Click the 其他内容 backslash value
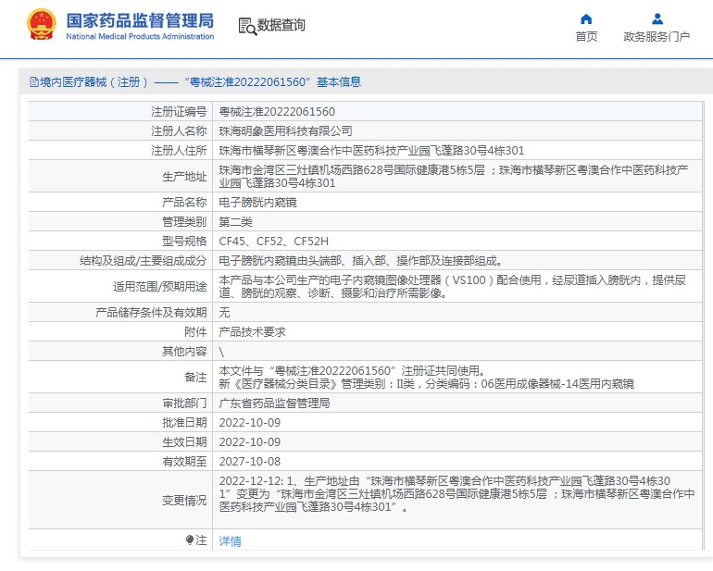Screen dimensions: 713x571 point(221,352)
